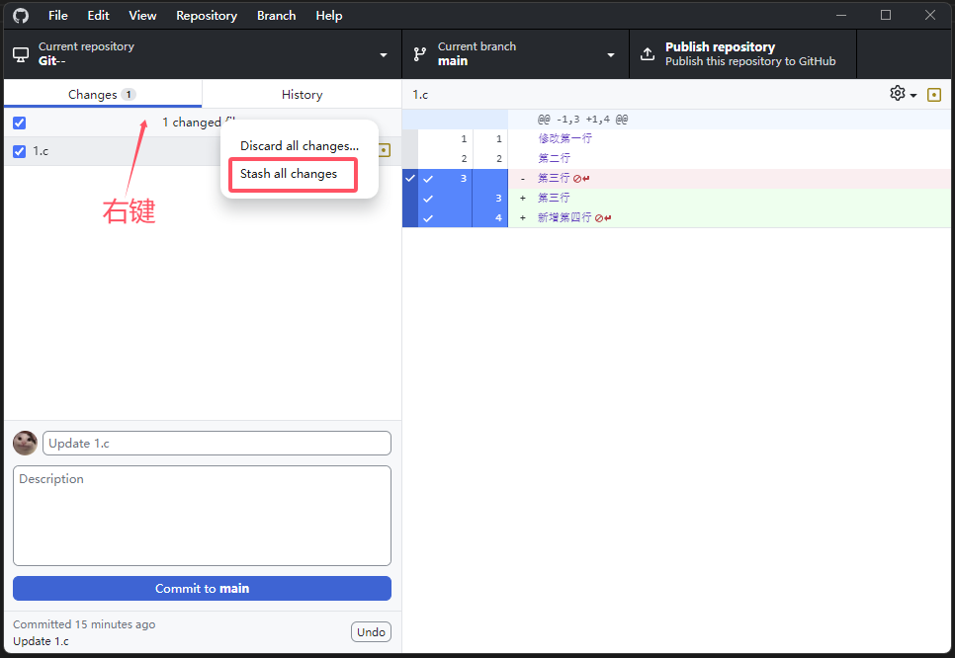Uncheck the 1.c file checkbox

click(20, 151)
